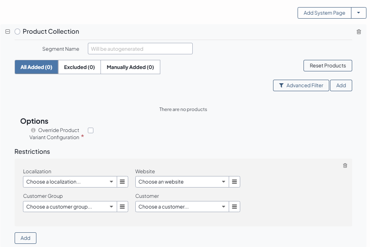
Task: Focus the Segment Name input field
Action: pyautogui.click(x=140, y=49)
